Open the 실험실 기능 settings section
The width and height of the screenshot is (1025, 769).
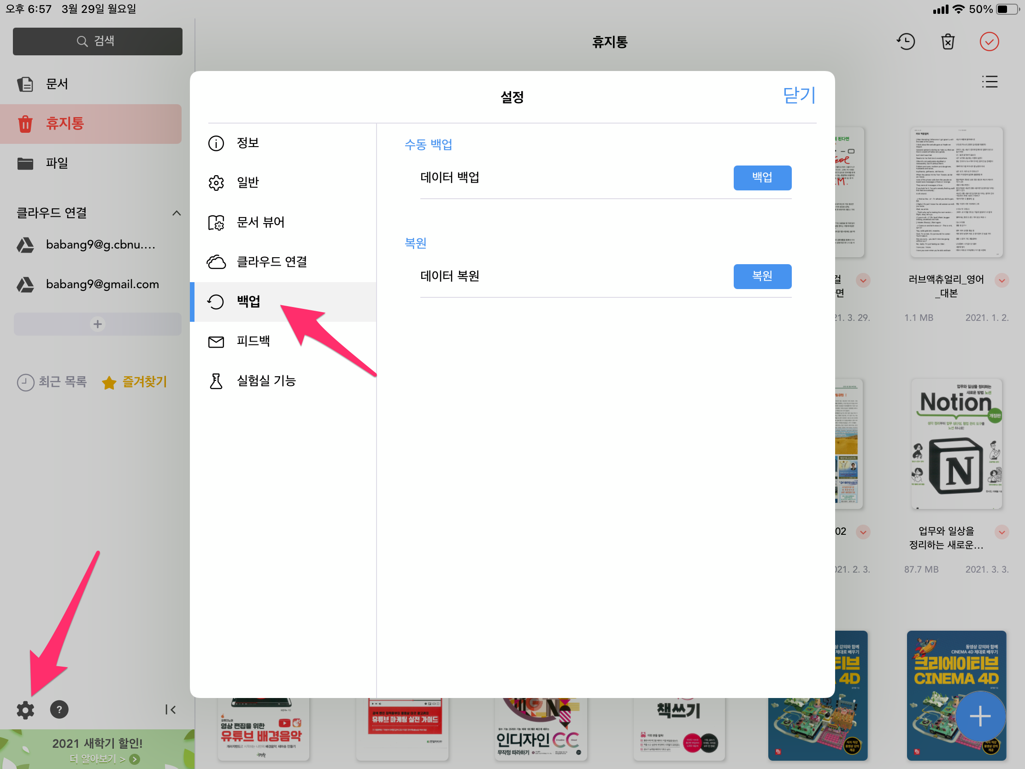point(265,381)
